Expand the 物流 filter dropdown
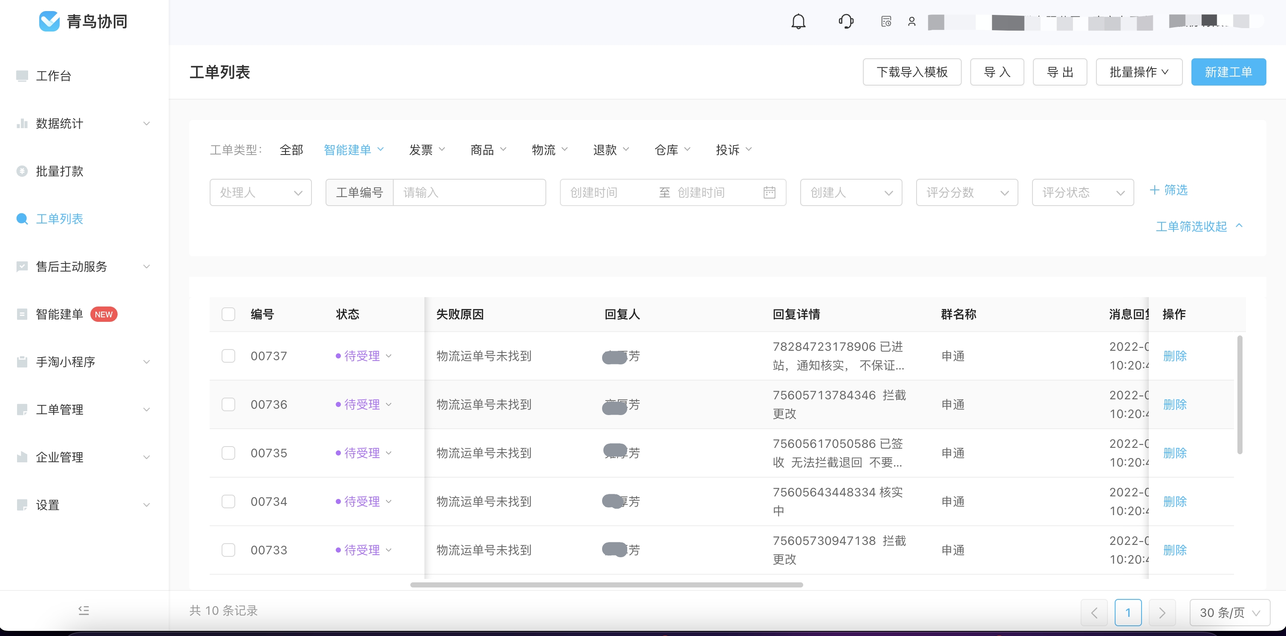This screenshot has height=636, width=1286. point(551,150)
